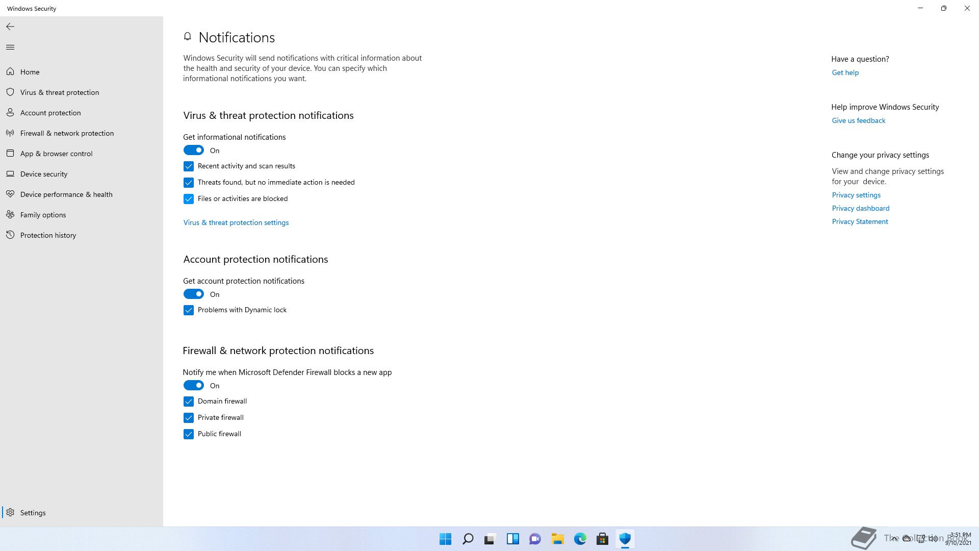Open the hamburger navigation menu
Image resolution: width=979 pixels, height=551 pixels.
pos(10,47)
